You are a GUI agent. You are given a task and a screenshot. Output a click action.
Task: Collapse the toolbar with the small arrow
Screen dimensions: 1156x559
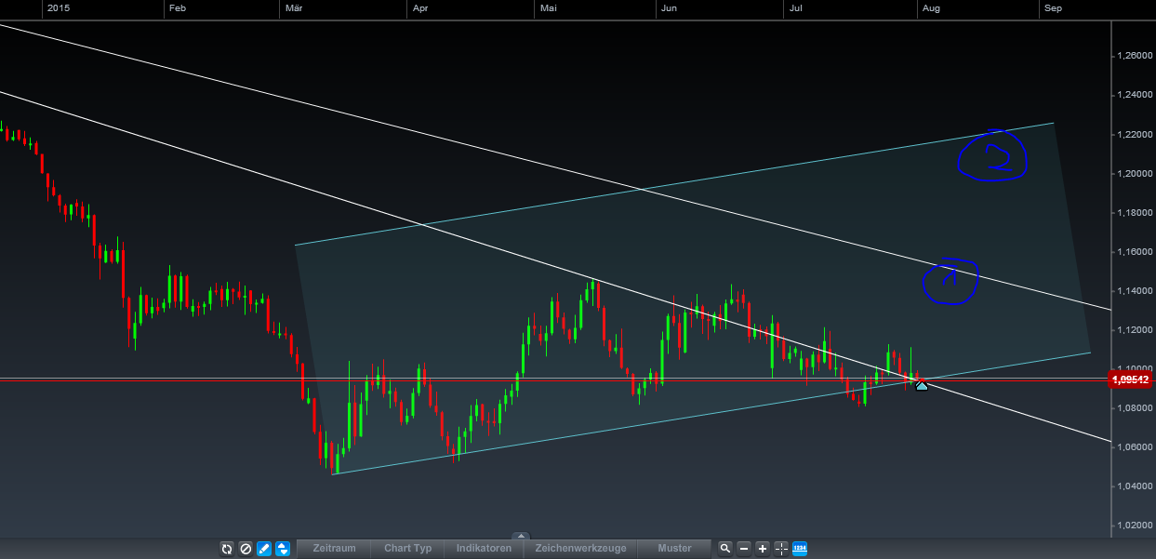(x=522, y=537)
